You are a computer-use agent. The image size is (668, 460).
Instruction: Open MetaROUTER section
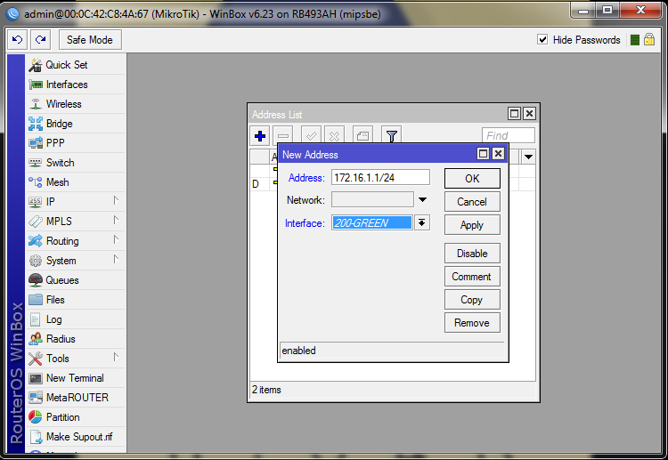pyautogui.click(x=77, y=398)
